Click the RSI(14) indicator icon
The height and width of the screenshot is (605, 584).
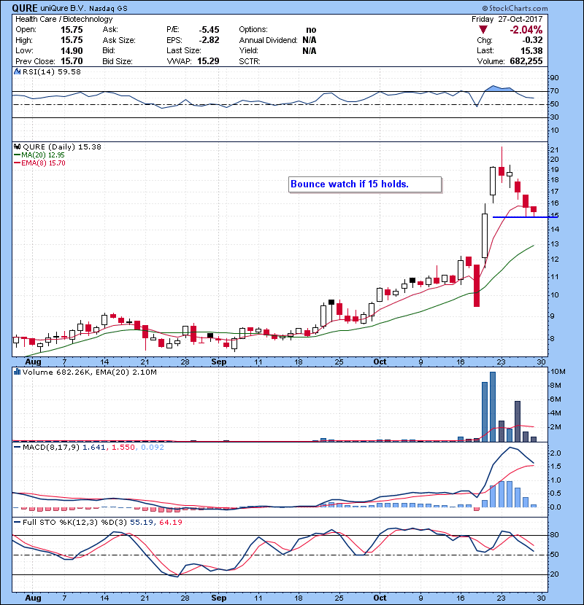pyautogui.click(x=17, y=71)
